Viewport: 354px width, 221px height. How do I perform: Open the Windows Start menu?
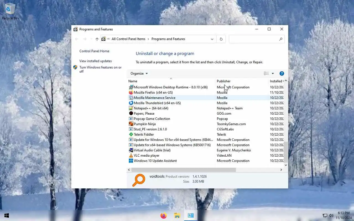click(7, 215)
